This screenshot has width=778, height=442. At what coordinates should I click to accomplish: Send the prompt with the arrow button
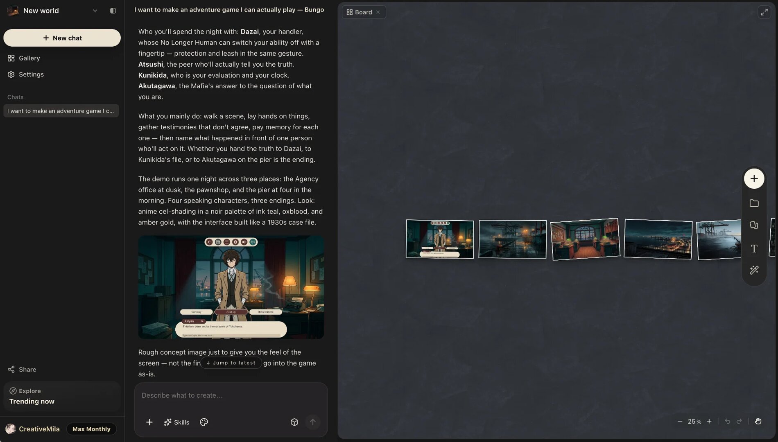[313, 422]
